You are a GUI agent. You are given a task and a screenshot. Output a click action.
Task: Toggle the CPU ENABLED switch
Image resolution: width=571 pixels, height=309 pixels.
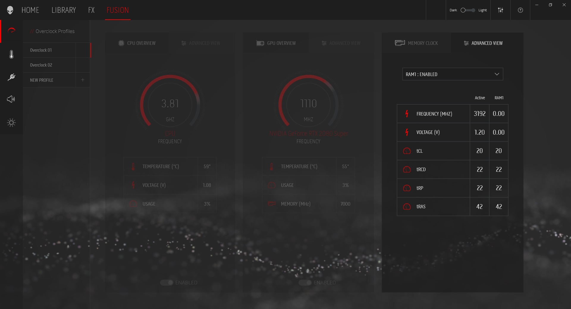(x=167, y=283)
